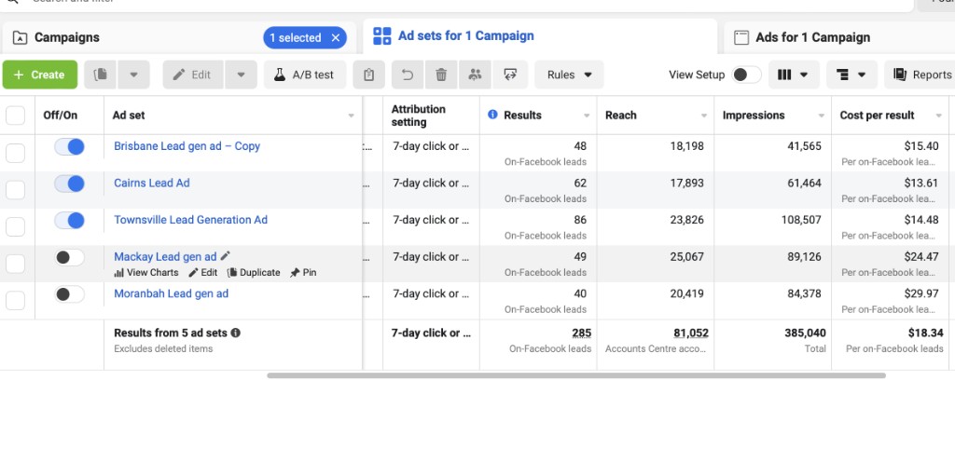
Task: Click pencil rename icon beside Mackay ad
Action: [x=226, y=256]
